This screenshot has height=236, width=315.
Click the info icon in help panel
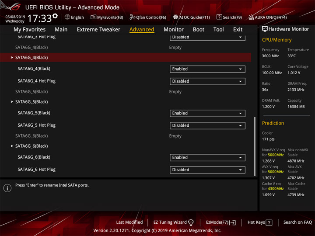tap(7, 188)
